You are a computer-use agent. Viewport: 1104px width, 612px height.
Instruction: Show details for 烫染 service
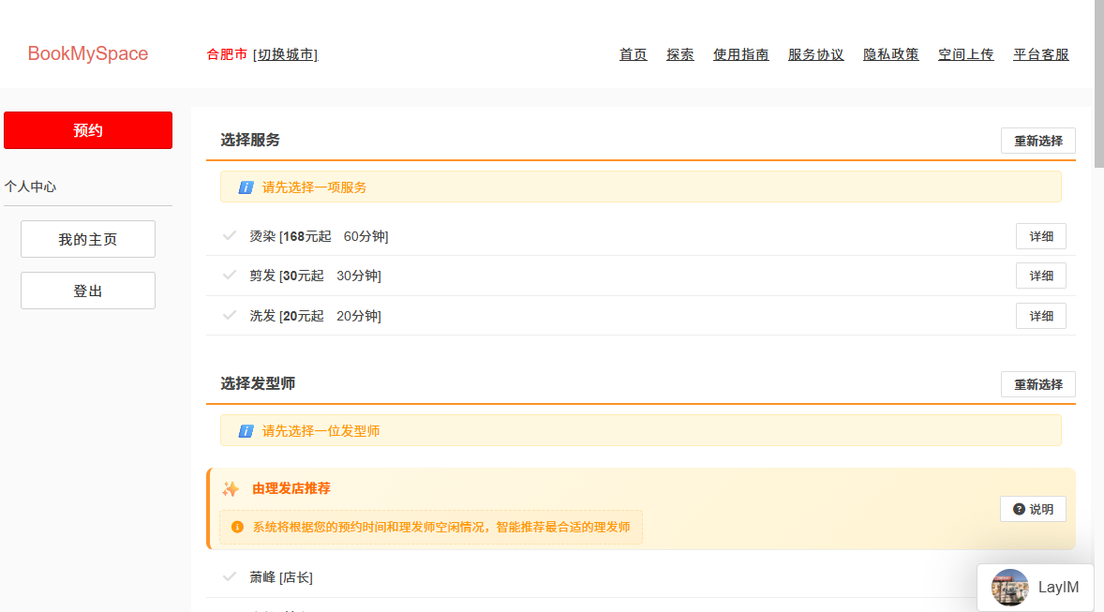coord(1040,236)
